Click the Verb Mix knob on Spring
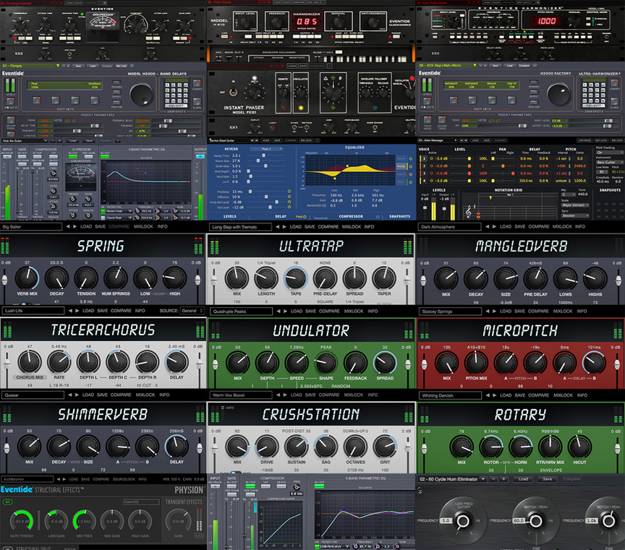625x550 pixels. (27, 278)
